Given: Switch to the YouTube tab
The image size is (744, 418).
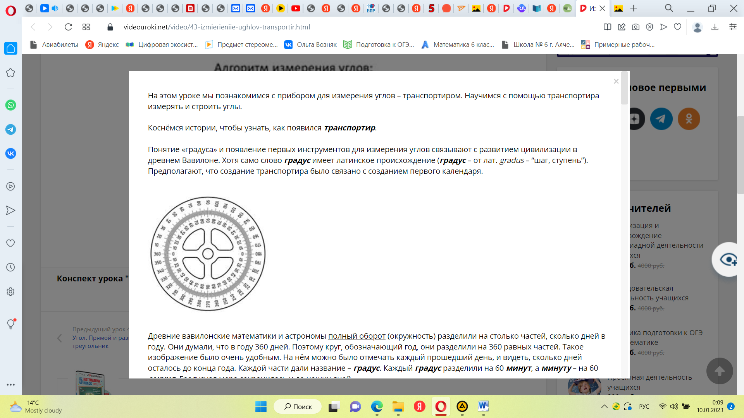Looking at the screenshot, I should click(x=296, y=8).
